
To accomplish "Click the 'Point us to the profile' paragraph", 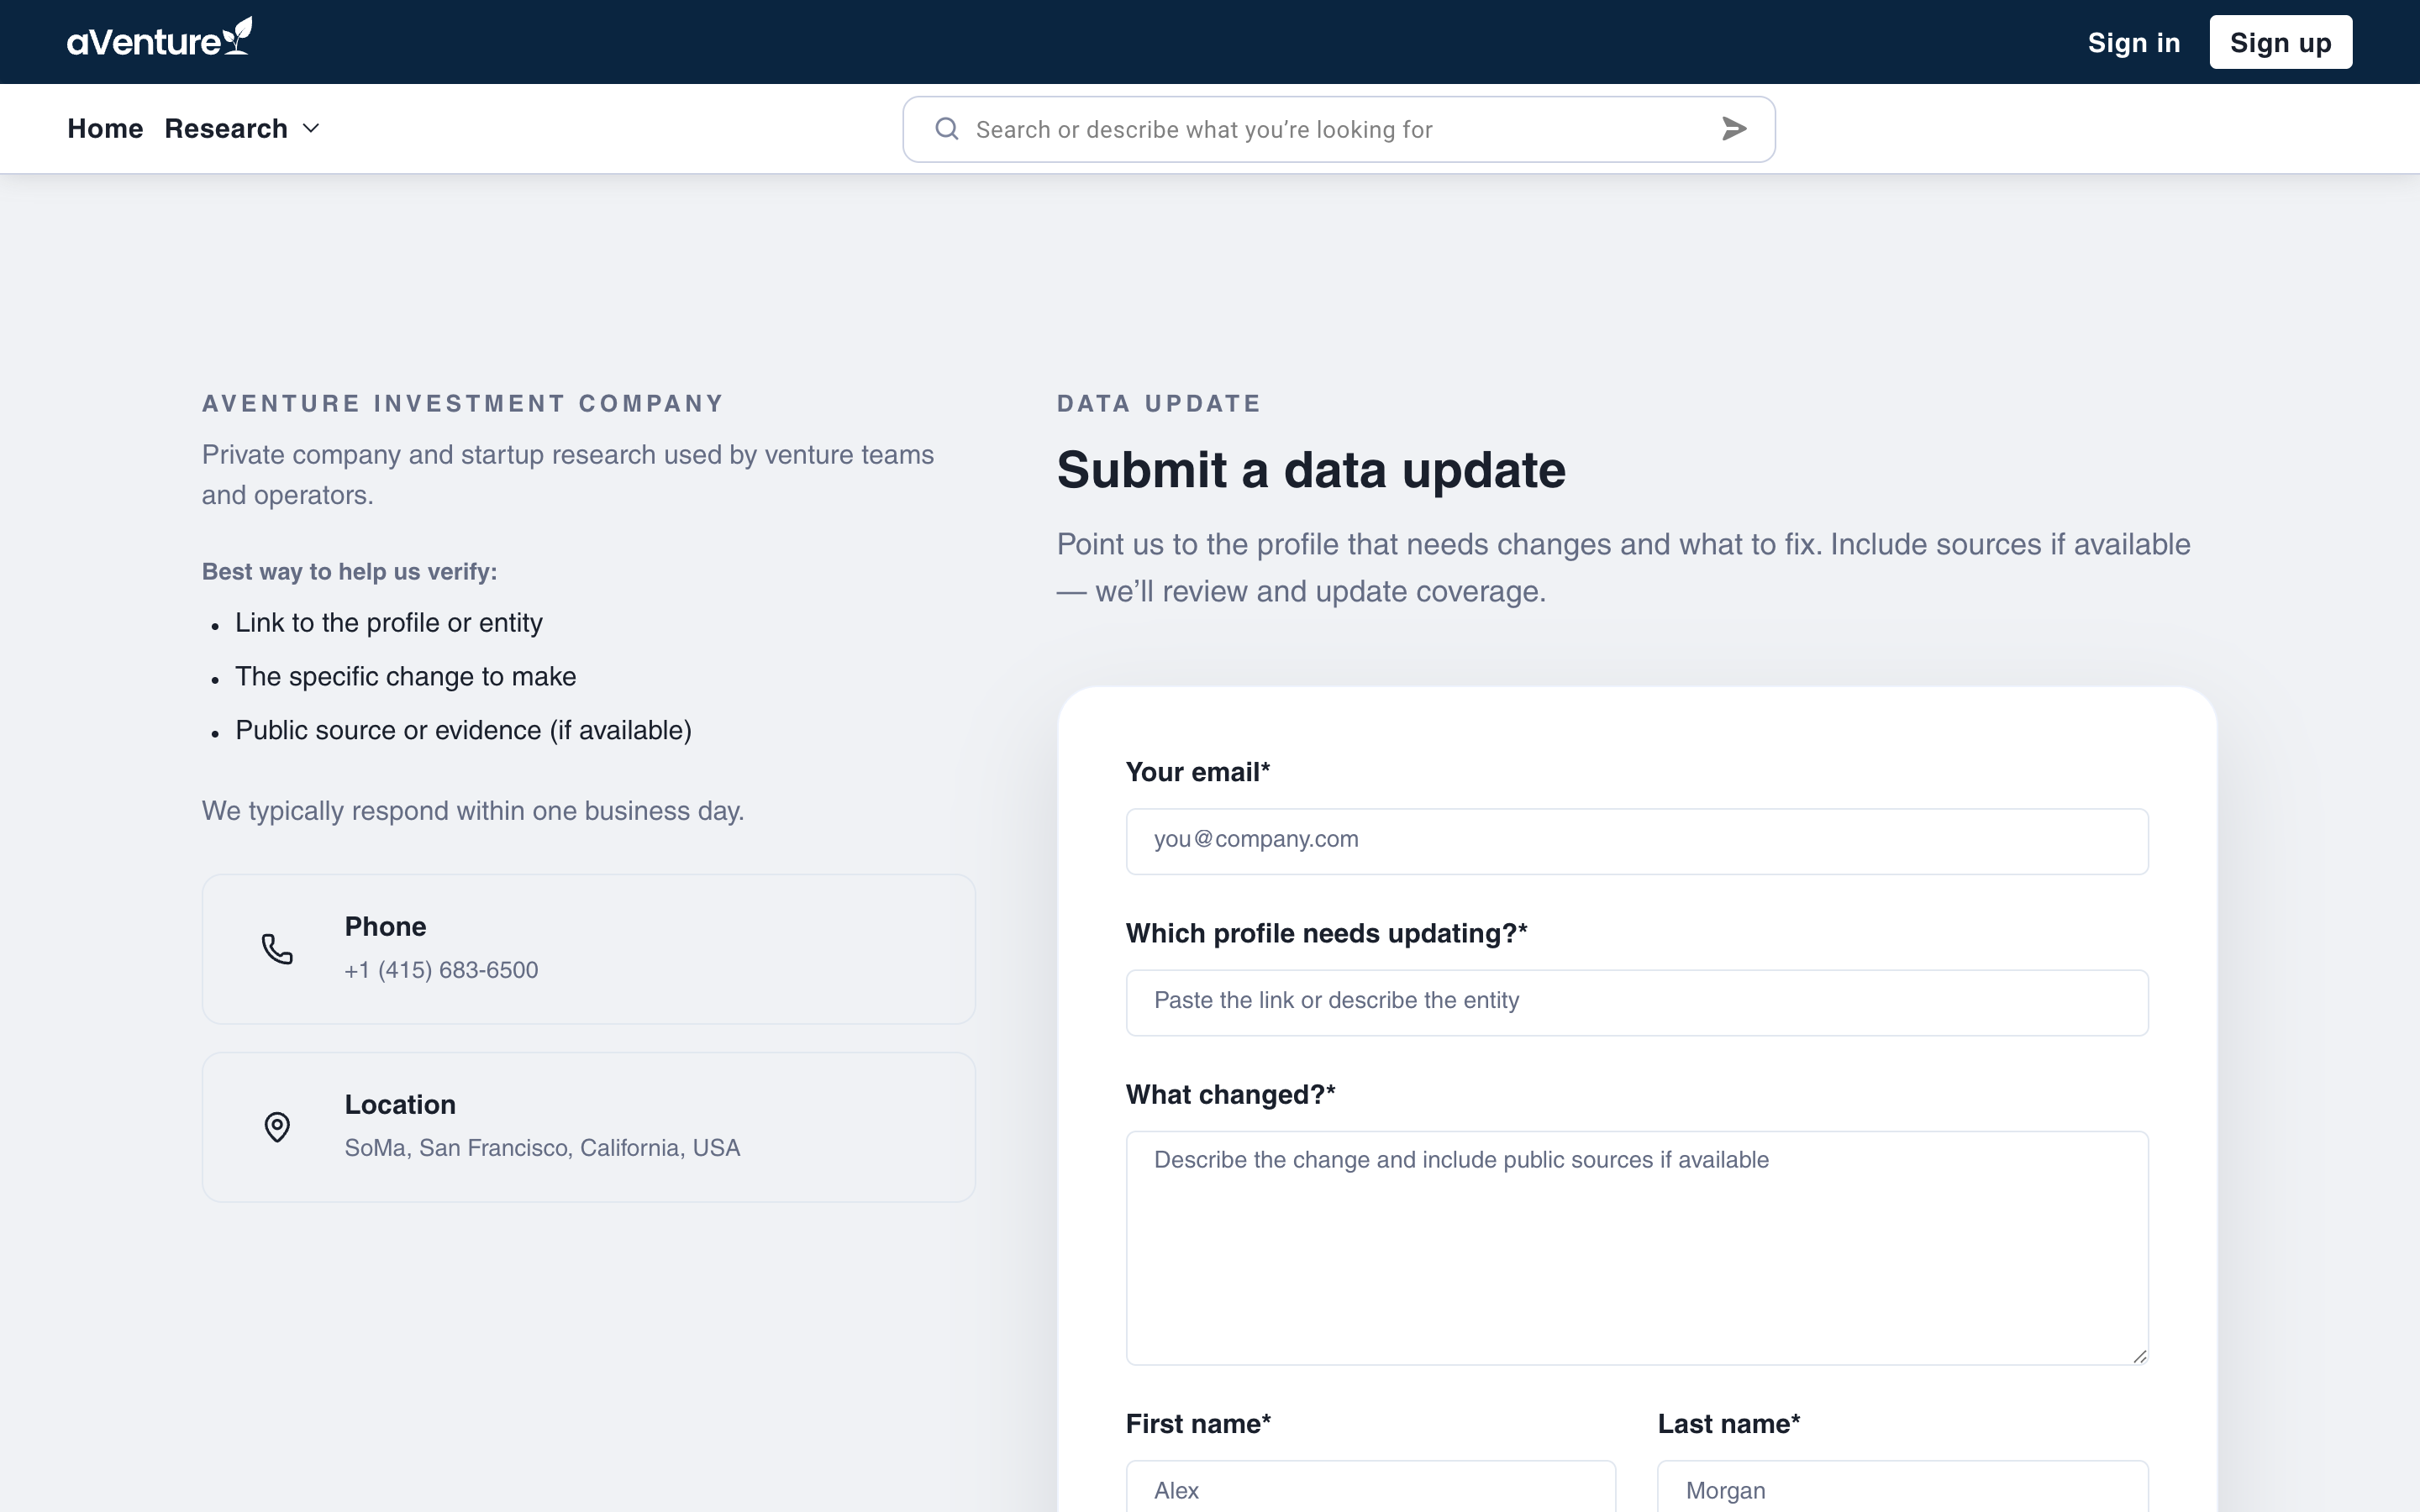I will click(1623, 568).
